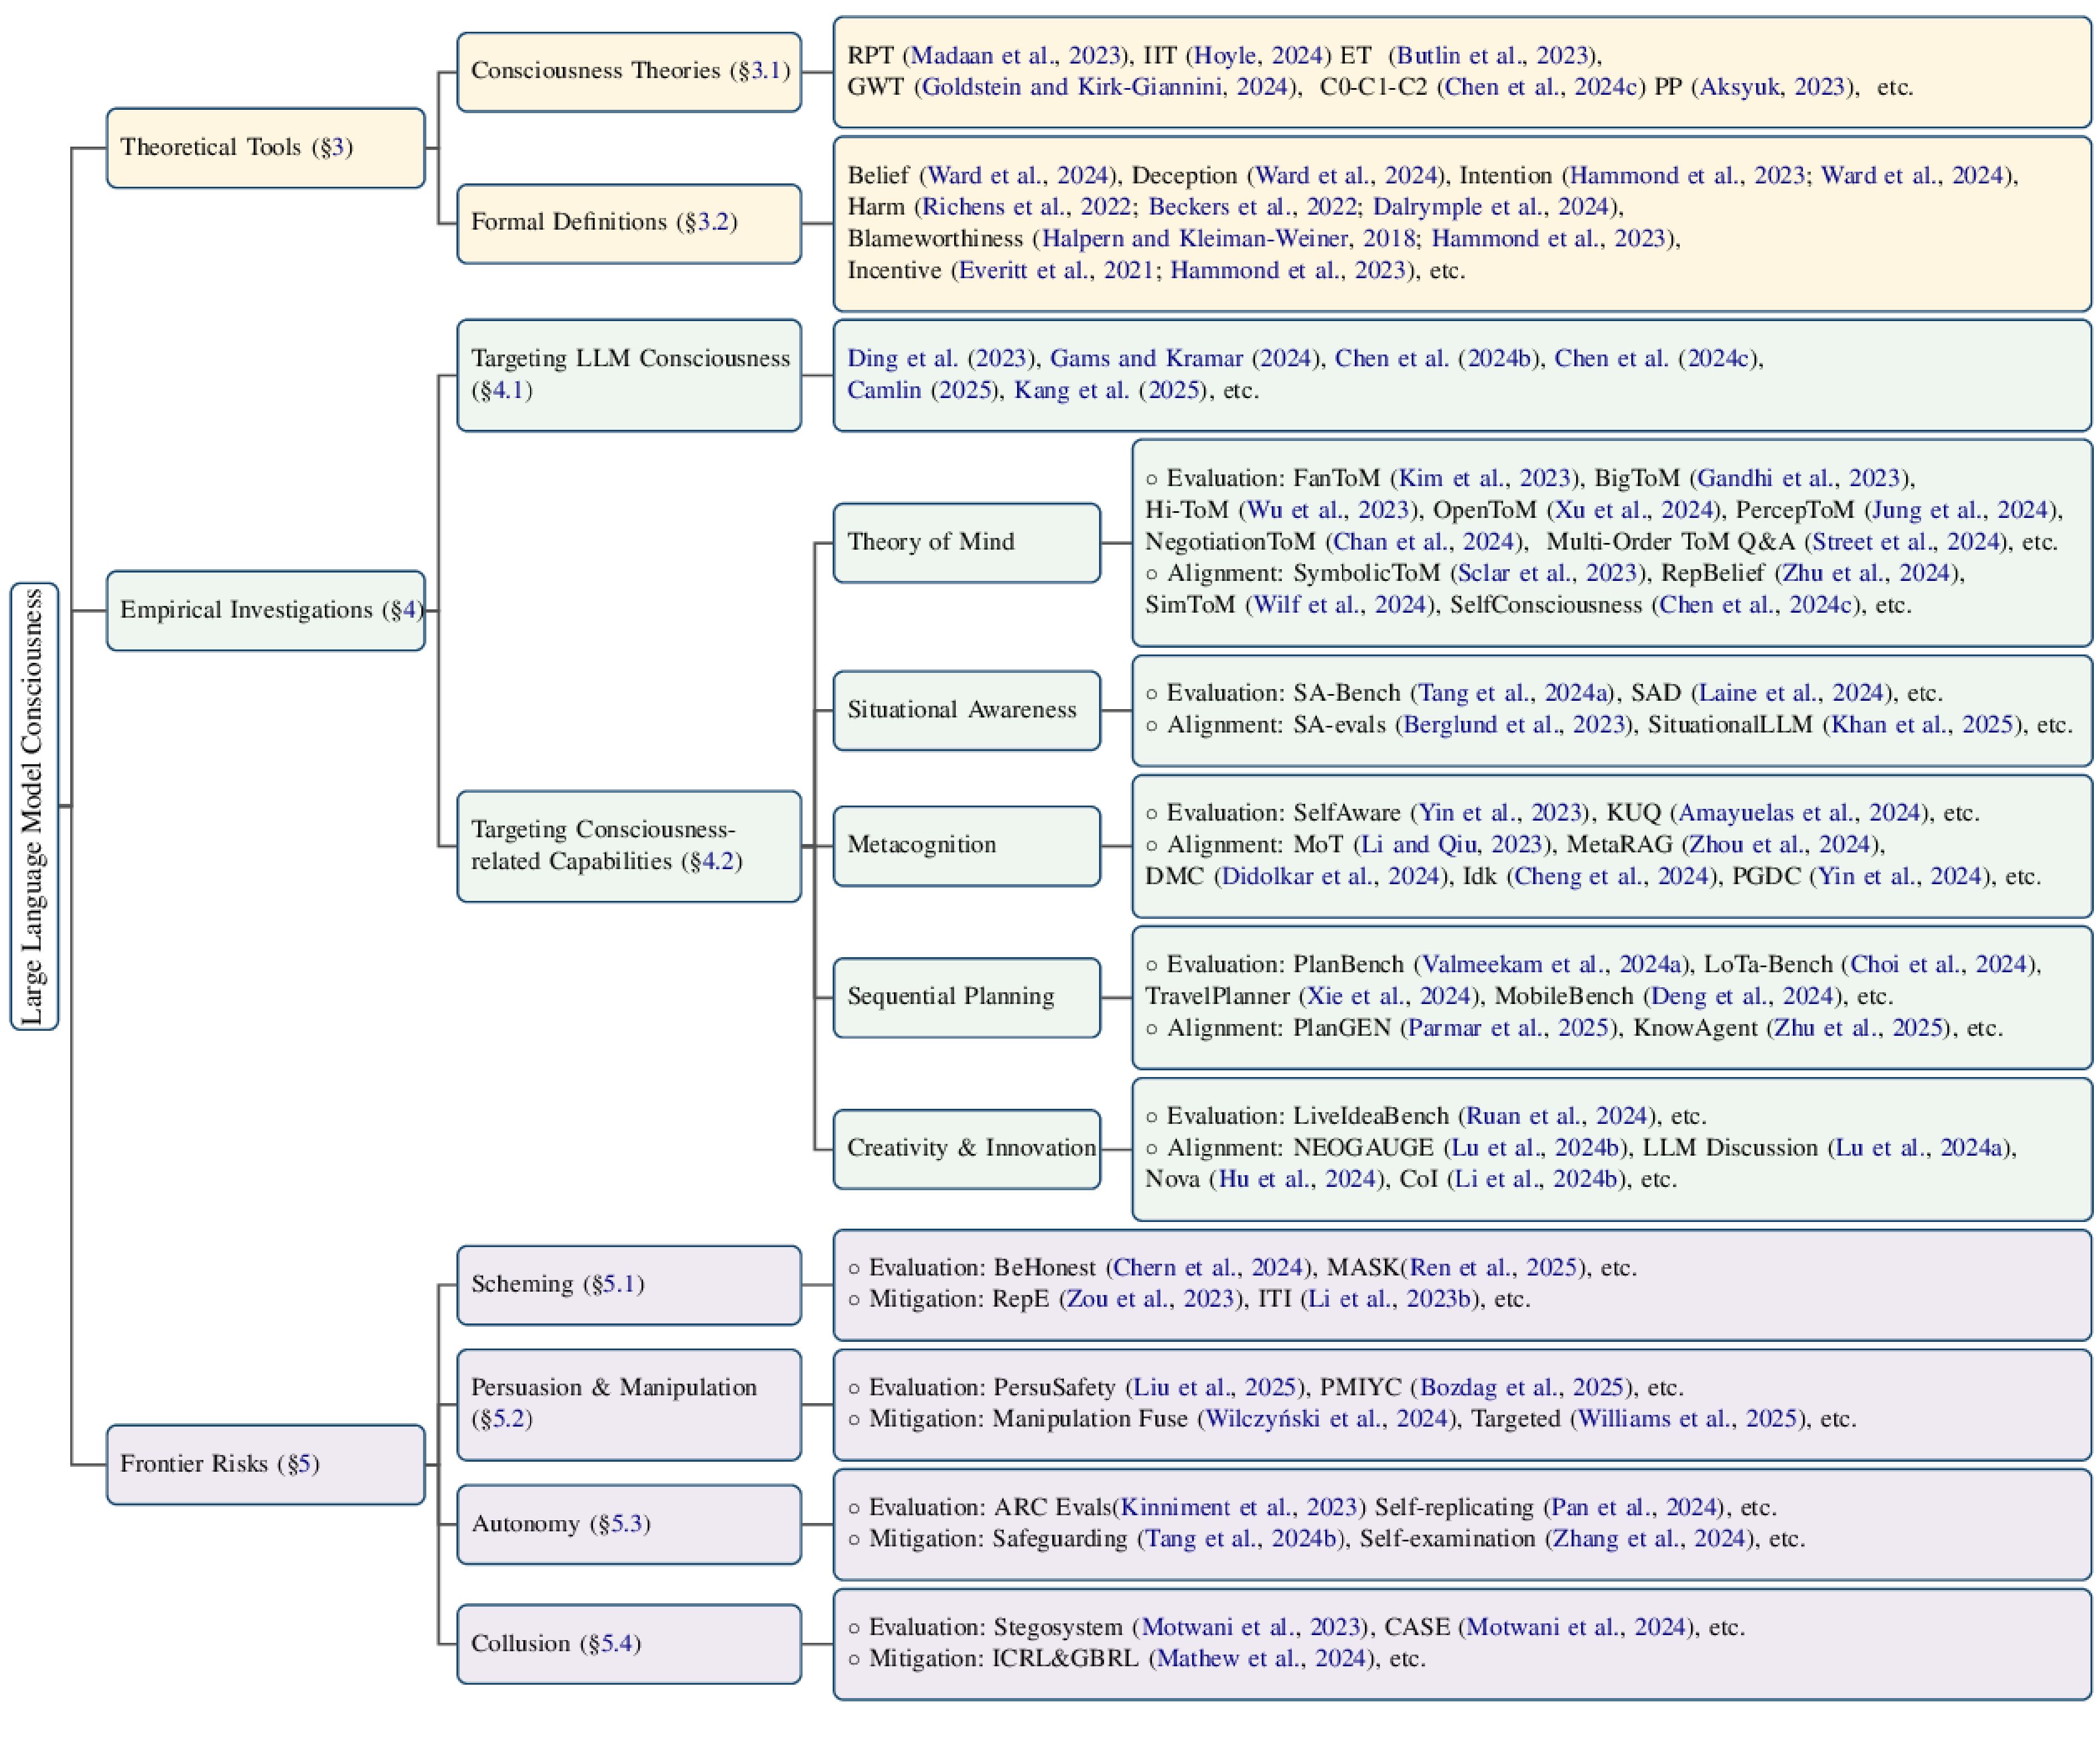Screen dimensions: 2100x1746
Task: Select the Theory of Mind box
Action: click(x=966, y=542)
